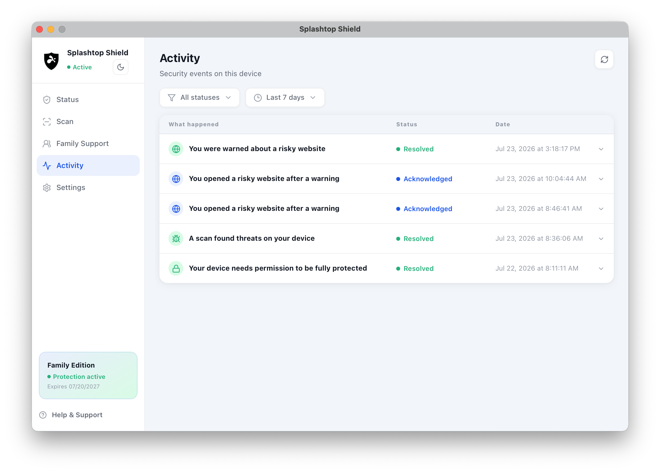The height and width of the screenshot is (473, 660).
Task: Expand the device permission event row
Action: 601,268
